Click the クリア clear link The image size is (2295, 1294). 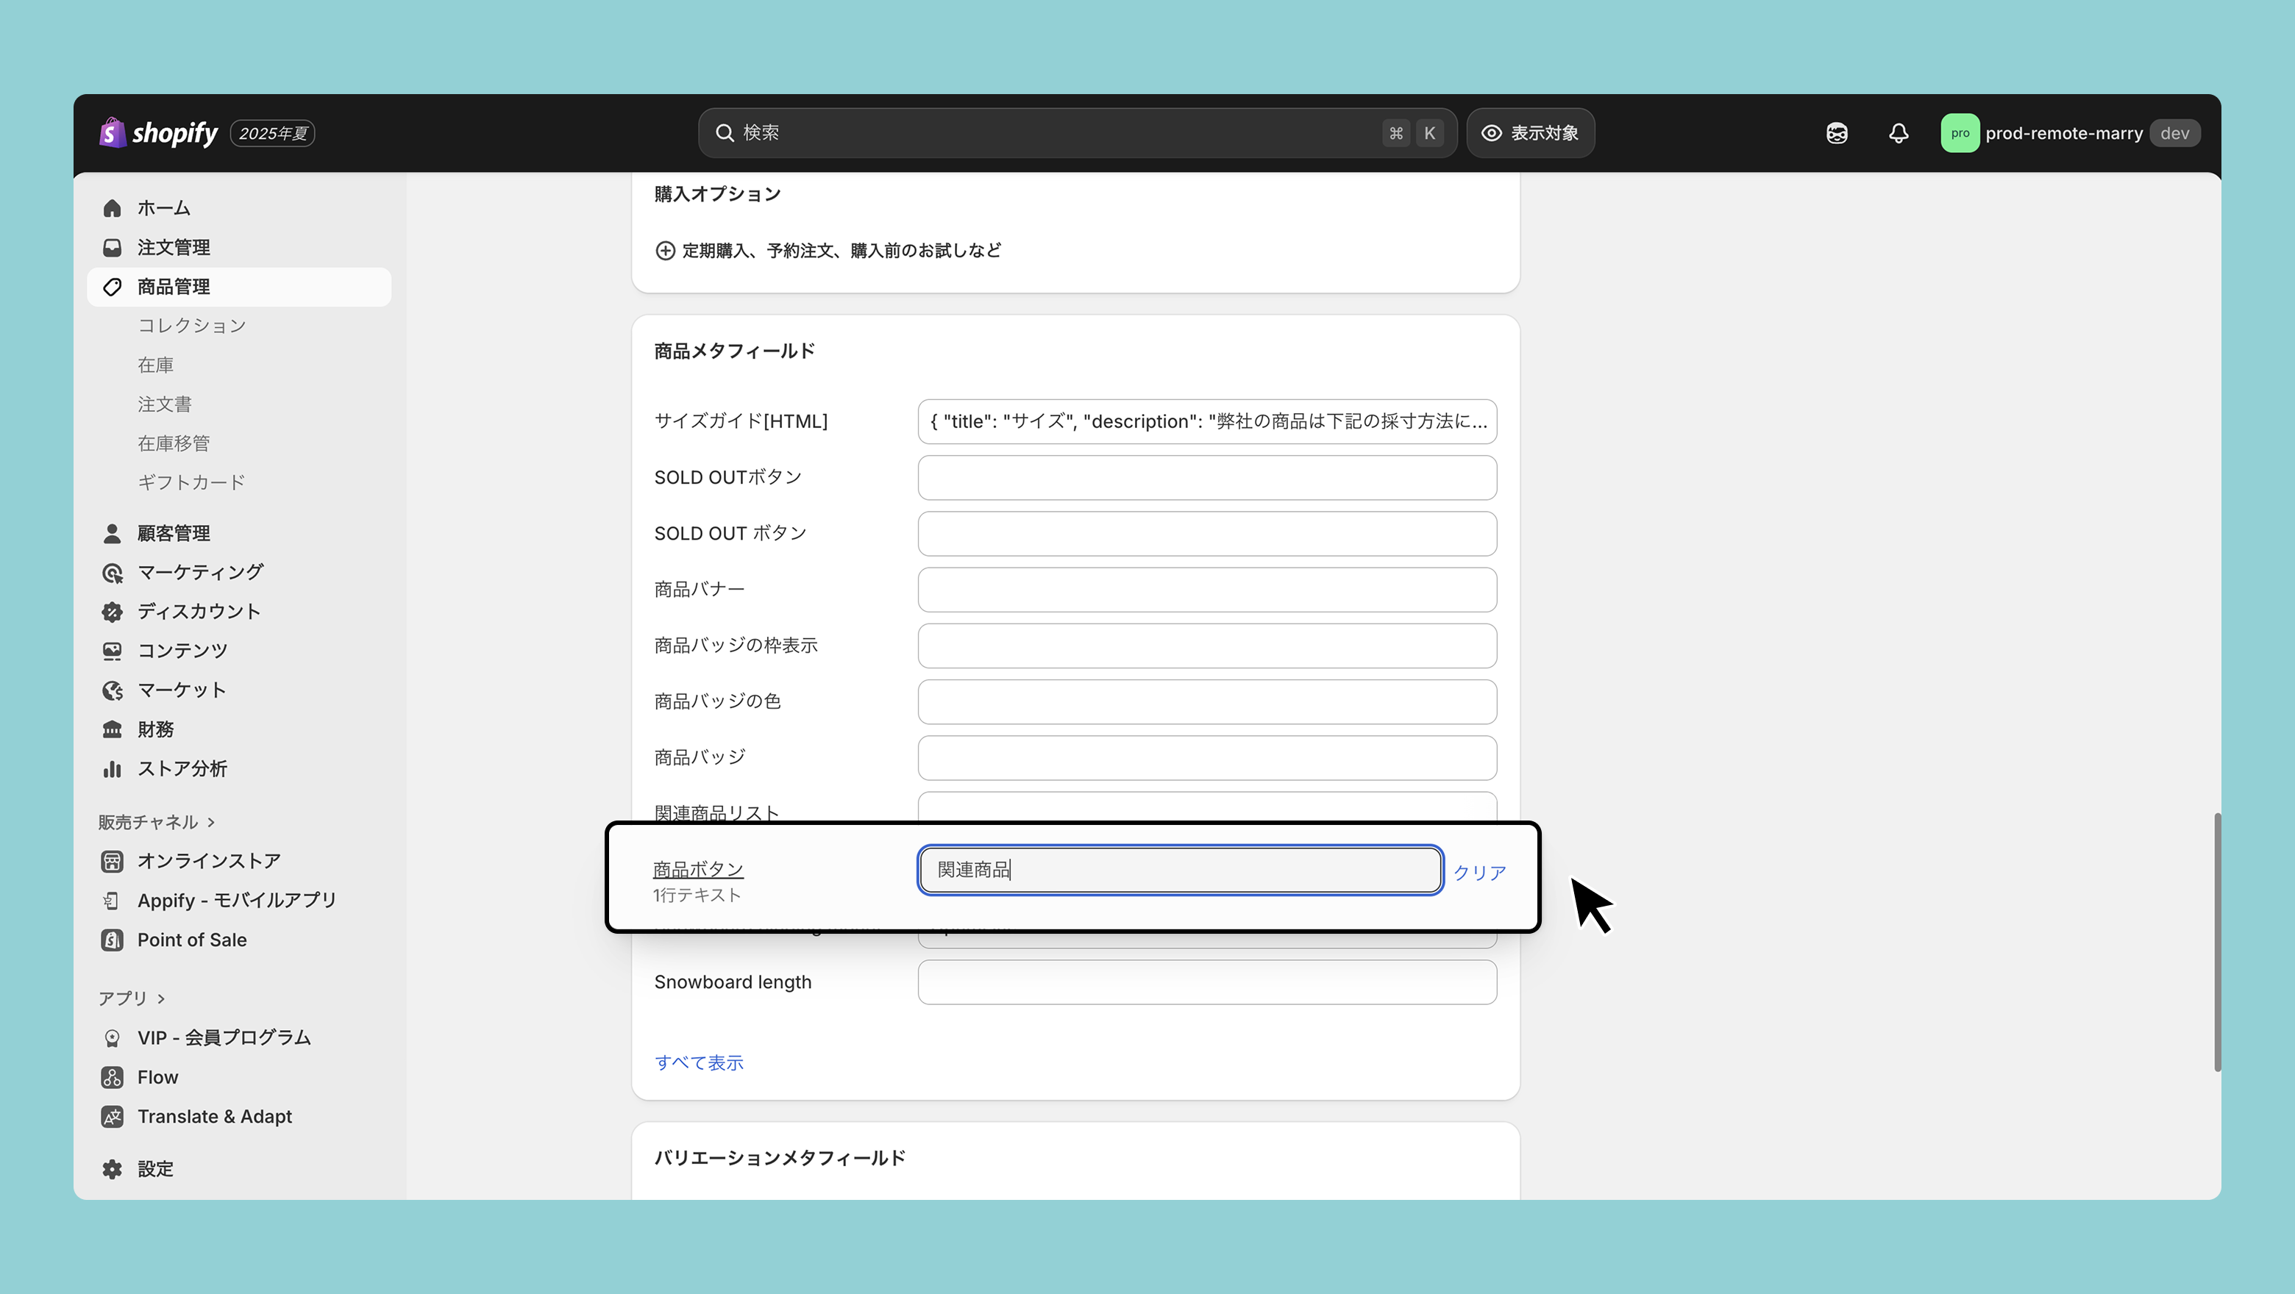pos(1479,873)
